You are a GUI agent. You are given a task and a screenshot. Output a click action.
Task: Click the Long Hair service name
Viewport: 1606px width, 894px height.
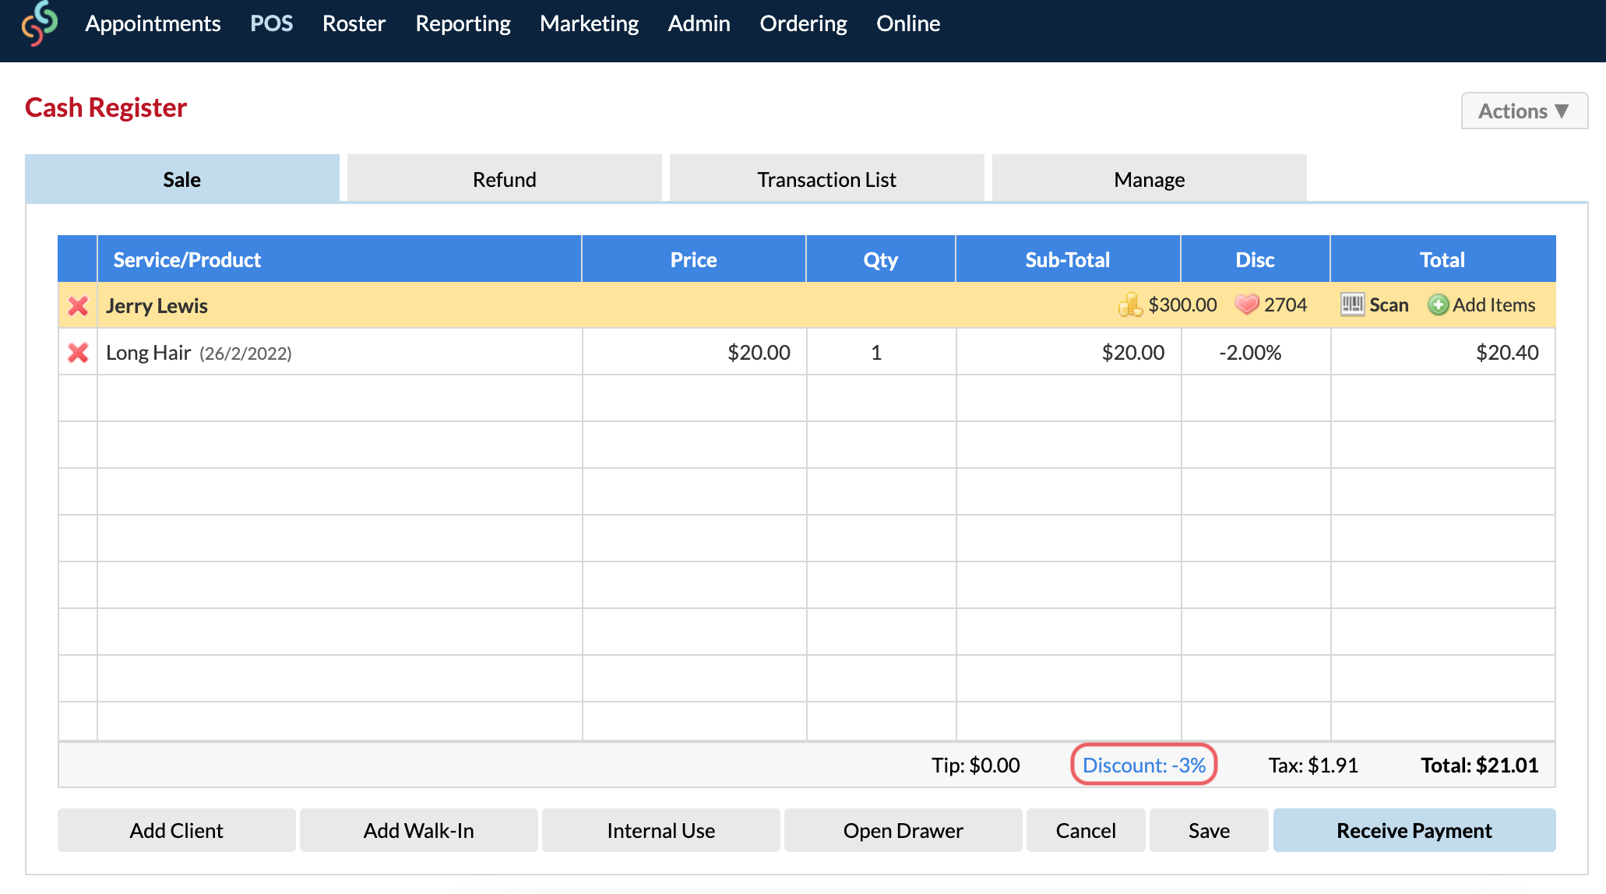point(149,353)
